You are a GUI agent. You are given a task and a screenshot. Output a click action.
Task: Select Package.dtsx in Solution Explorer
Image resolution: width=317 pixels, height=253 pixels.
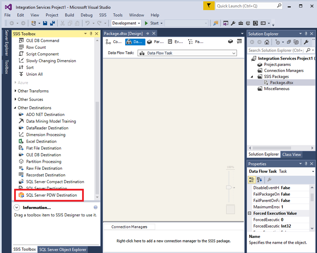coord(281,83)
